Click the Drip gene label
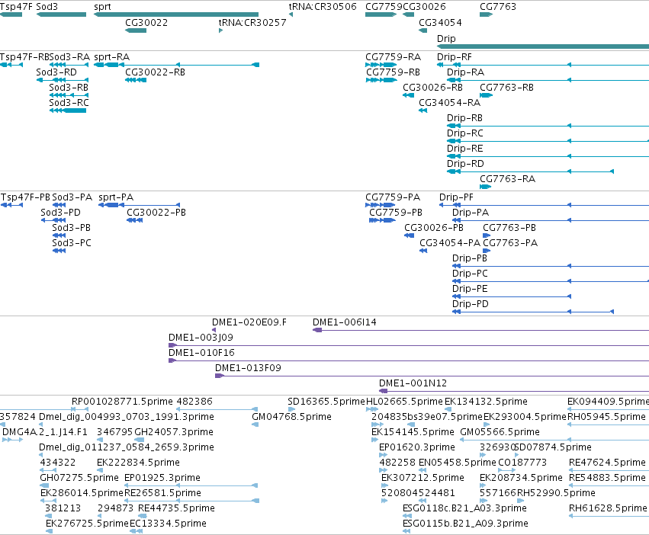This screenshot has height=535, width=649. point(446,38)
